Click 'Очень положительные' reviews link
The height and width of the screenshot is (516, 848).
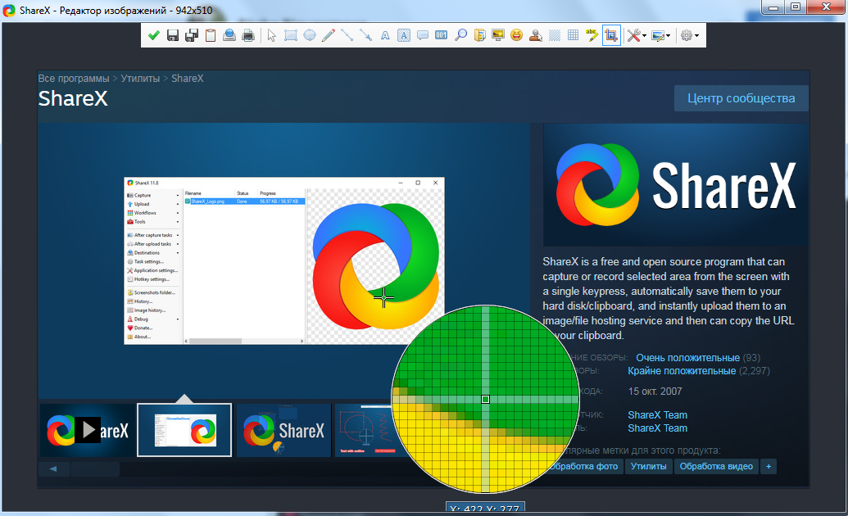pos(687,358)
